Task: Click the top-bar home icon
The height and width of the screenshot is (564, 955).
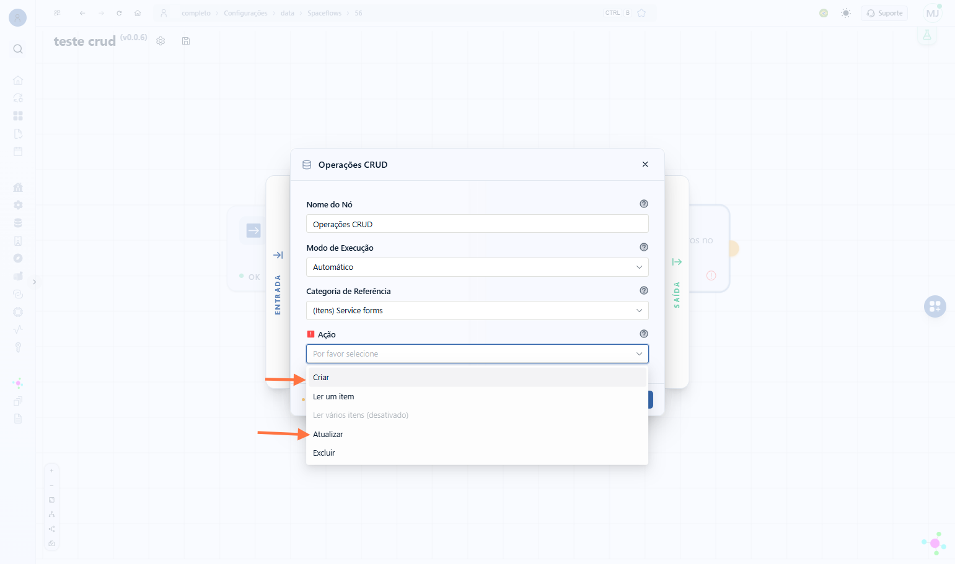Action: pos(138,13)
